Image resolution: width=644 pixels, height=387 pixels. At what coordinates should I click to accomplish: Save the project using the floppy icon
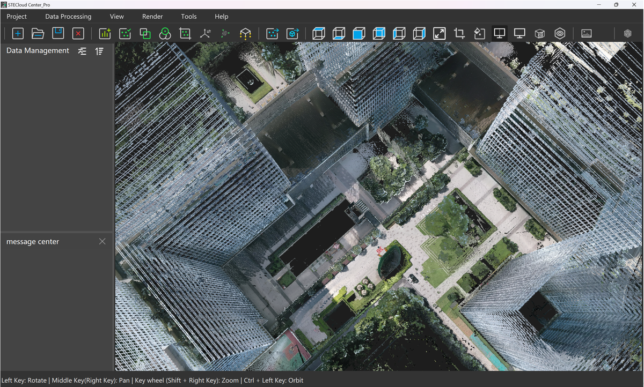(x=58, y=34)
